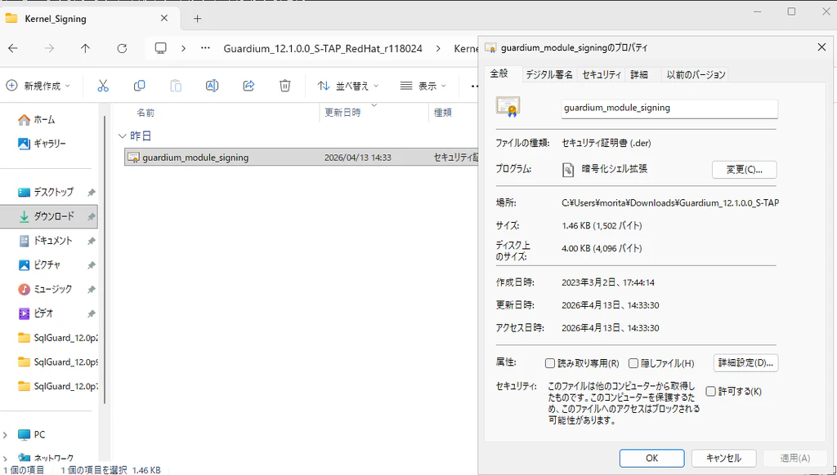This screenshot has width=837, height=475.
Task: Go forward with the right arrow button
Action: (49, 48)
